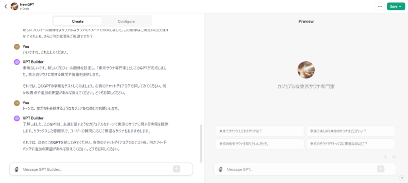Open the help question mark button

(402, 178)
